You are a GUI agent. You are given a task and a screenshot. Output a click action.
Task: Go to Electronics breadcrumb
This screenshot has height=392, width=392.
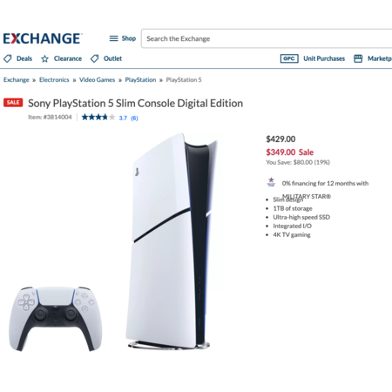coord(54,80)
